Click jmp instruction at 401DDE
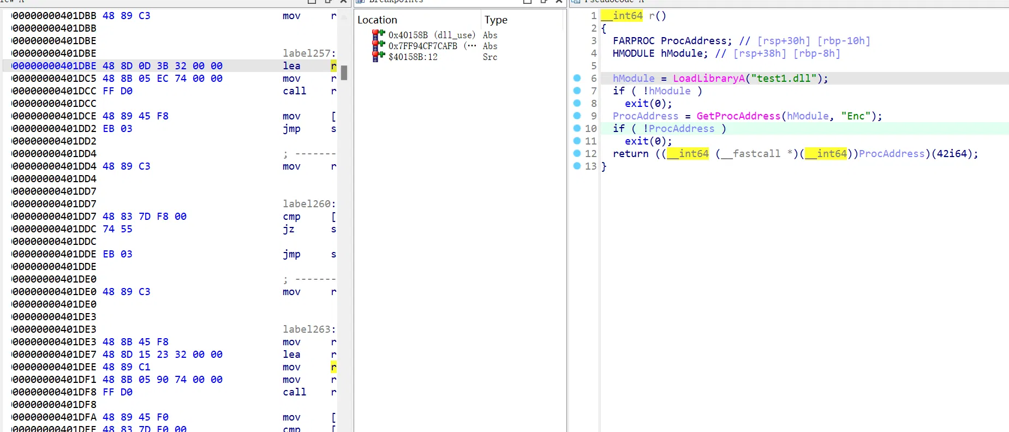This screenshot has width=1009, height=432. point(291,254)
